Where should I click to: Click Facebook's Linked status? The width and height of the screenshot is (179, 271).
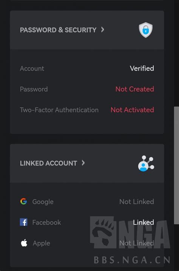click(144, 222)
